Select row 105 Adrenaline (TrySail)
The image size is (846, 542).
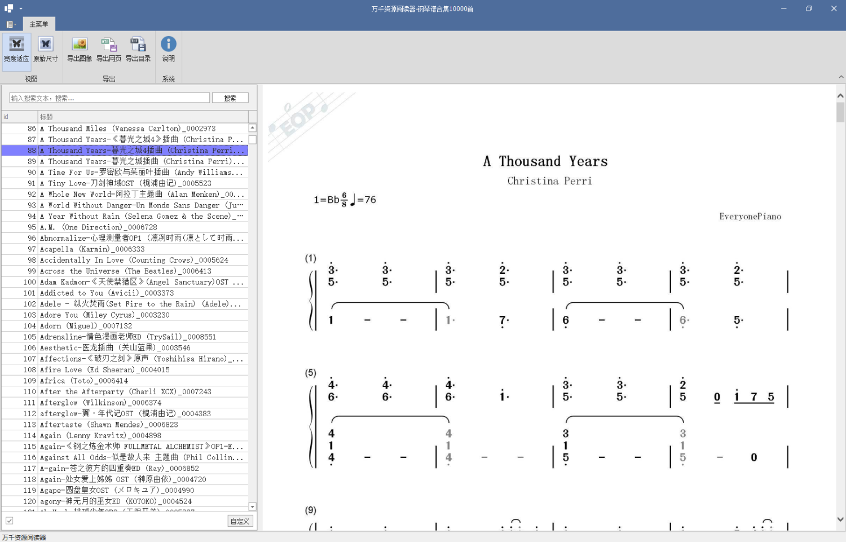125,337
